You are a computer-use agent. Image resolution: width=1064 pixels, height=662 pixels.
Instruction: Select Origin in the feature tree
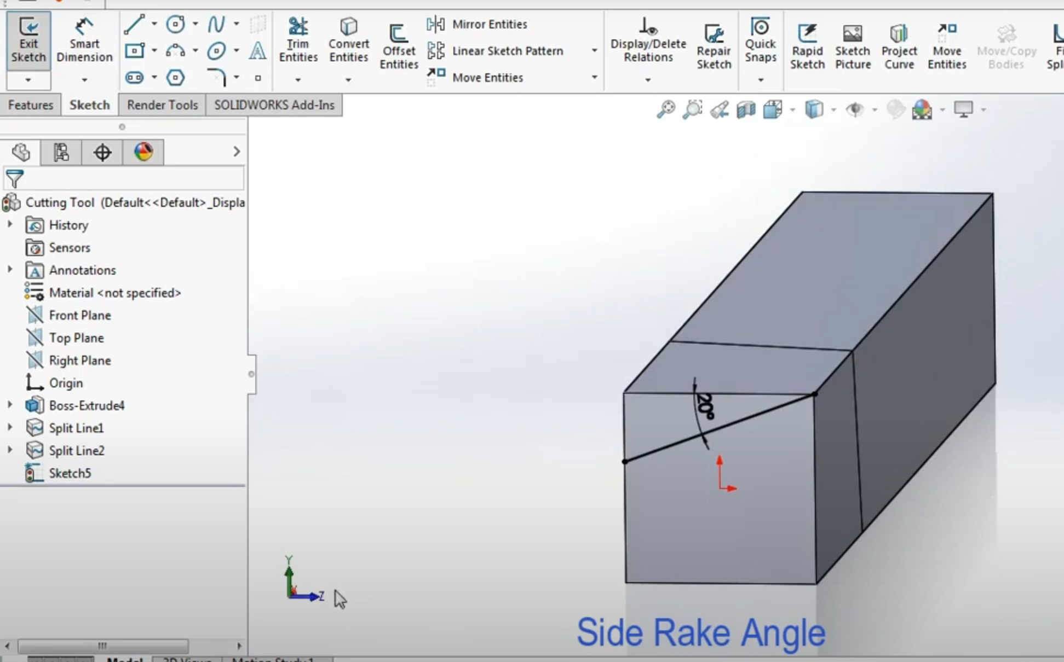[x=66, y=383]
